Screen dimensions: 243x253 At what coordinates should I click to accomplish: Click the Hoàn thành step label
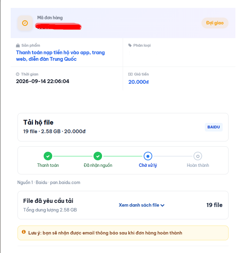(x=198, y=165)
